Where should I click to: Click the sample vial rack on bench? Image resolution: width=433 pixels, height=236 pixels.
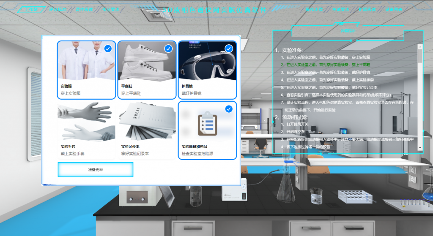[355, 196]
